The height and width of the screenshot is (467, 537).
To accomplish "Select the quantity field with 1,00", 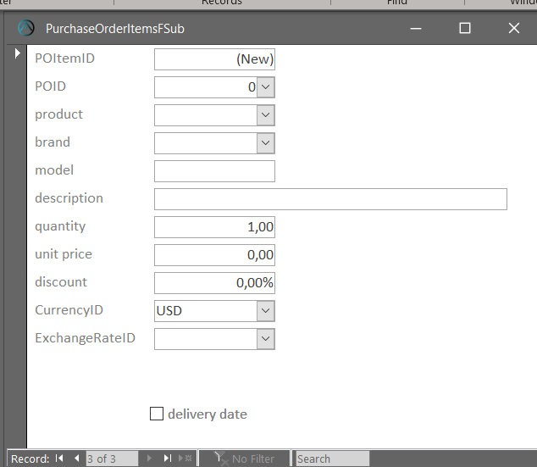I will 214,227.
